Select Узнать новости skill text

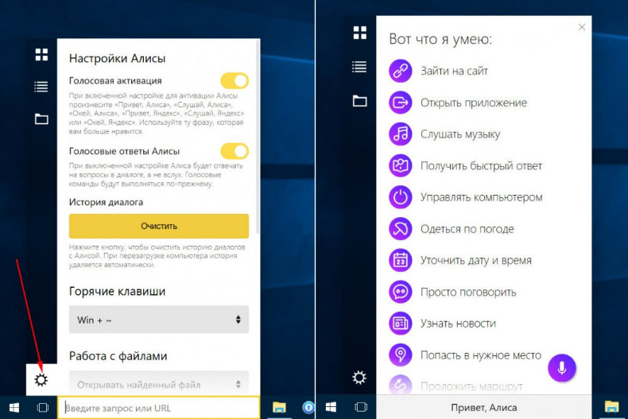click(458, 324)
